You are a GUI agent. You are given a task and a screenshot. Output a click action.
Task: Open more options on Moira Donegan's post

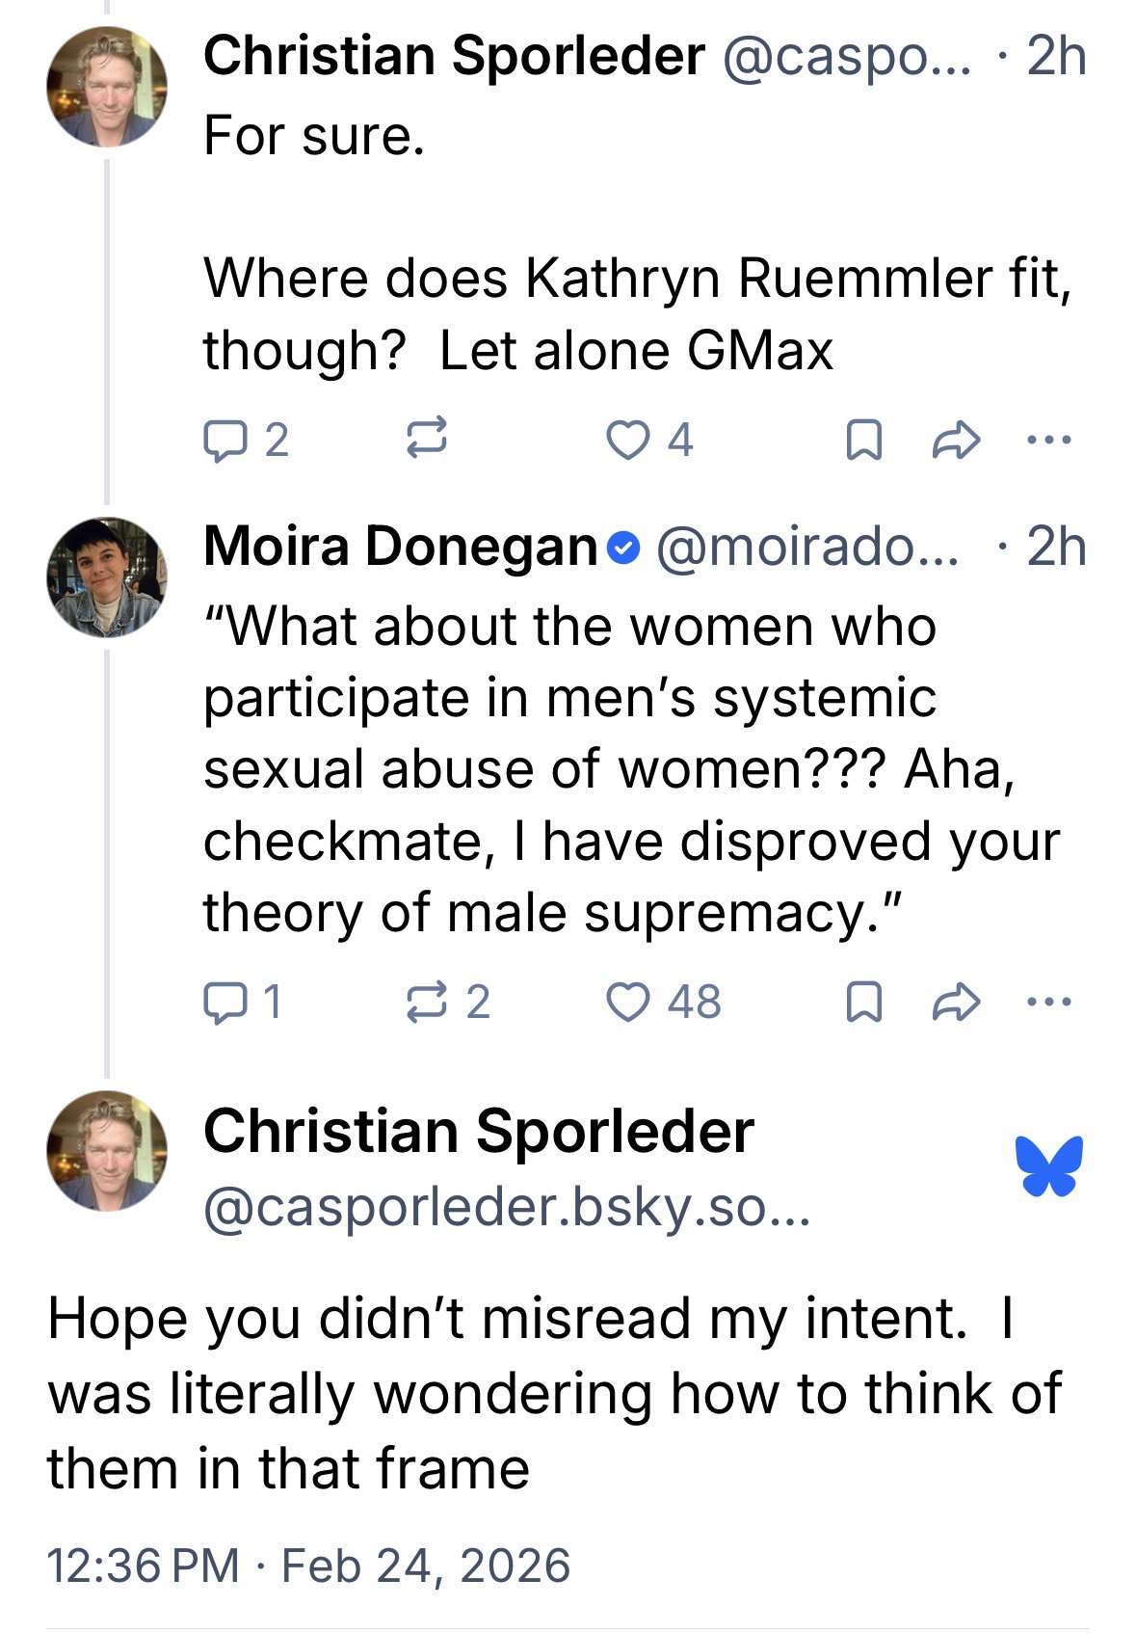point(1048,1003)
